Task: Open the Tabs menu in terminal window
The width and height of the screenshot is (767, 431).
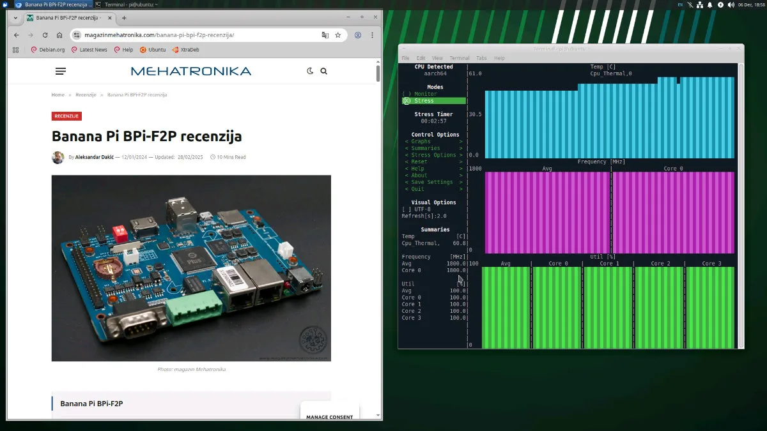Action: (x=481, y=58)
